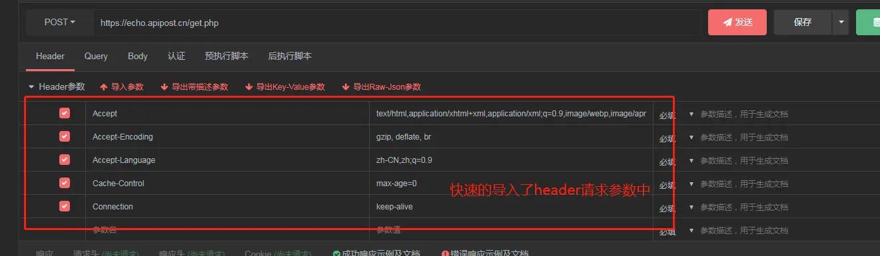This screenshot has height=256, width=880.
Task: Switch to the Header tab
Action: 50,57
